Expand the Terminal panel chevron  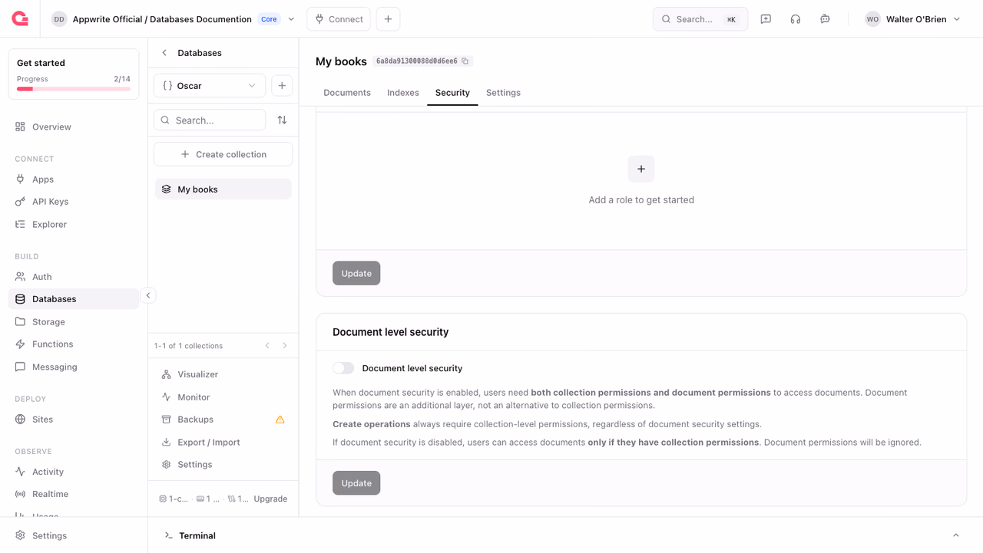(956, 535)
